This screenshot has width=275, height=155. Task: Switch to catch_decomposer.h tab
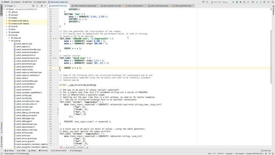coord(135,6)
